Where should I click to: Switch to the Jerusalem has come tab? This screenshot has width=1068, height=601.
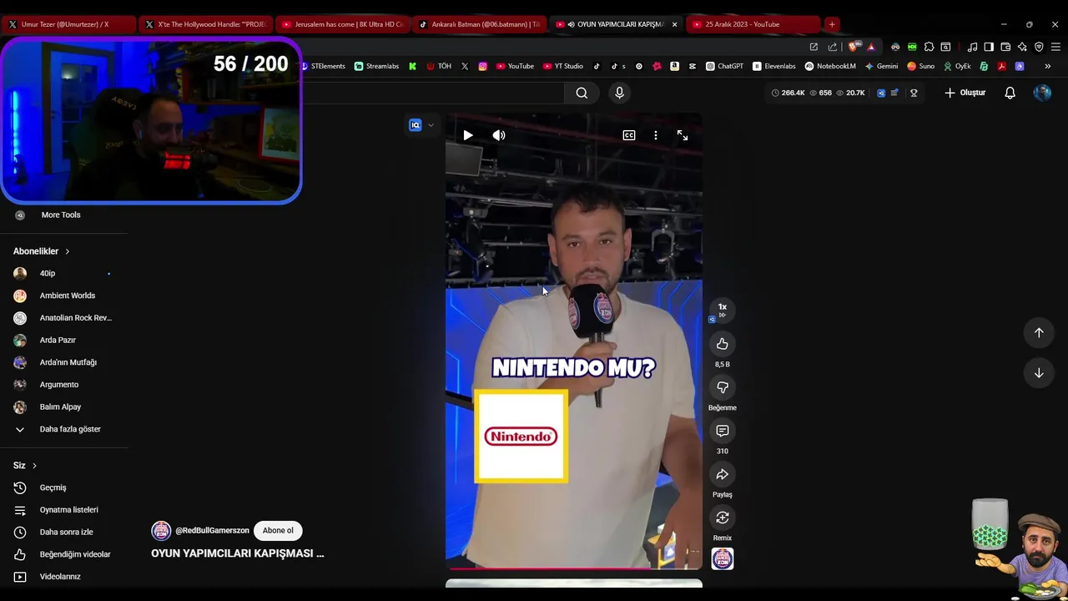tap(342, 24)
